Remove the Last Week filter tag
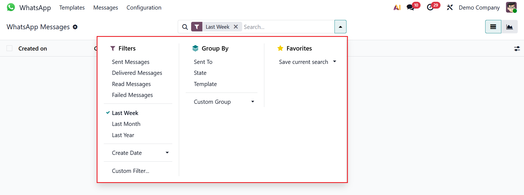524x195 pixels. click(236, 27)
